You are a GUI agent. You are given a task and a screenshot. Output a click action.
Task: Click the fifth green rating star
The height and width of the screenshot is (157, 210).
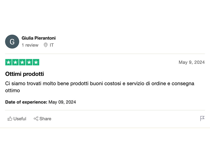point(36,62)
